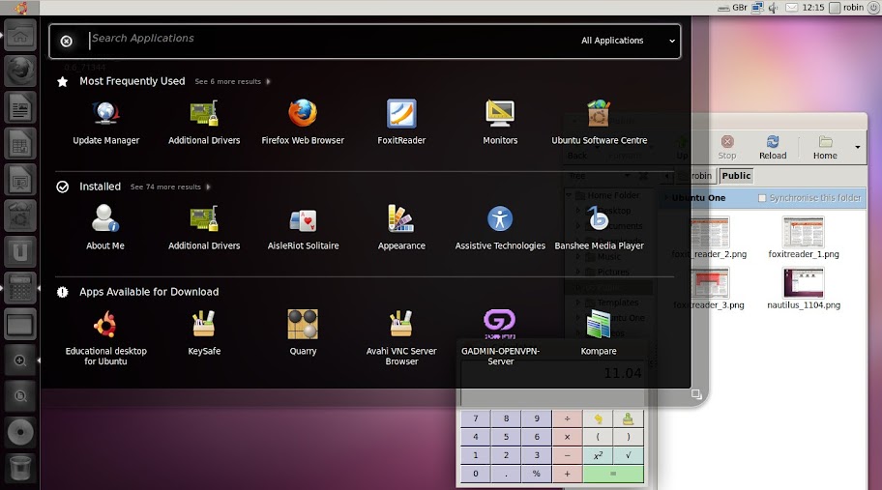Open file manager toolbar overflow arrow
This screenshot has width=882, height=490.
pos(857,147)
